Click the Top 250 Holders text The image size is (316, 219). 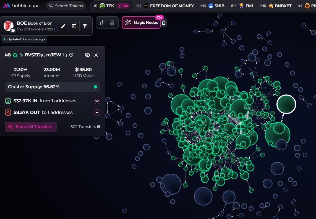pos(30,29)
